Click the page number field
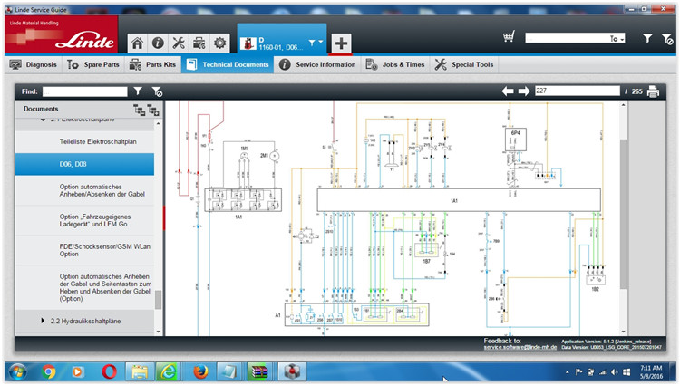This screenshot has height=385, width=680. coord(578,91)
